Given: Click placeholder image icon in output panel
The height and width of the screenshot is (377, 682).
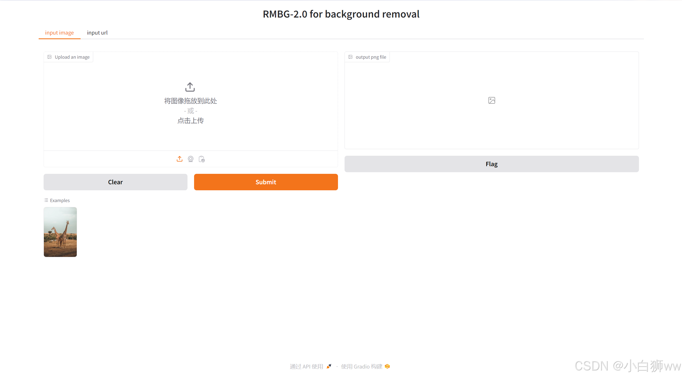Looking at the screenshot, I should [491, 100].
